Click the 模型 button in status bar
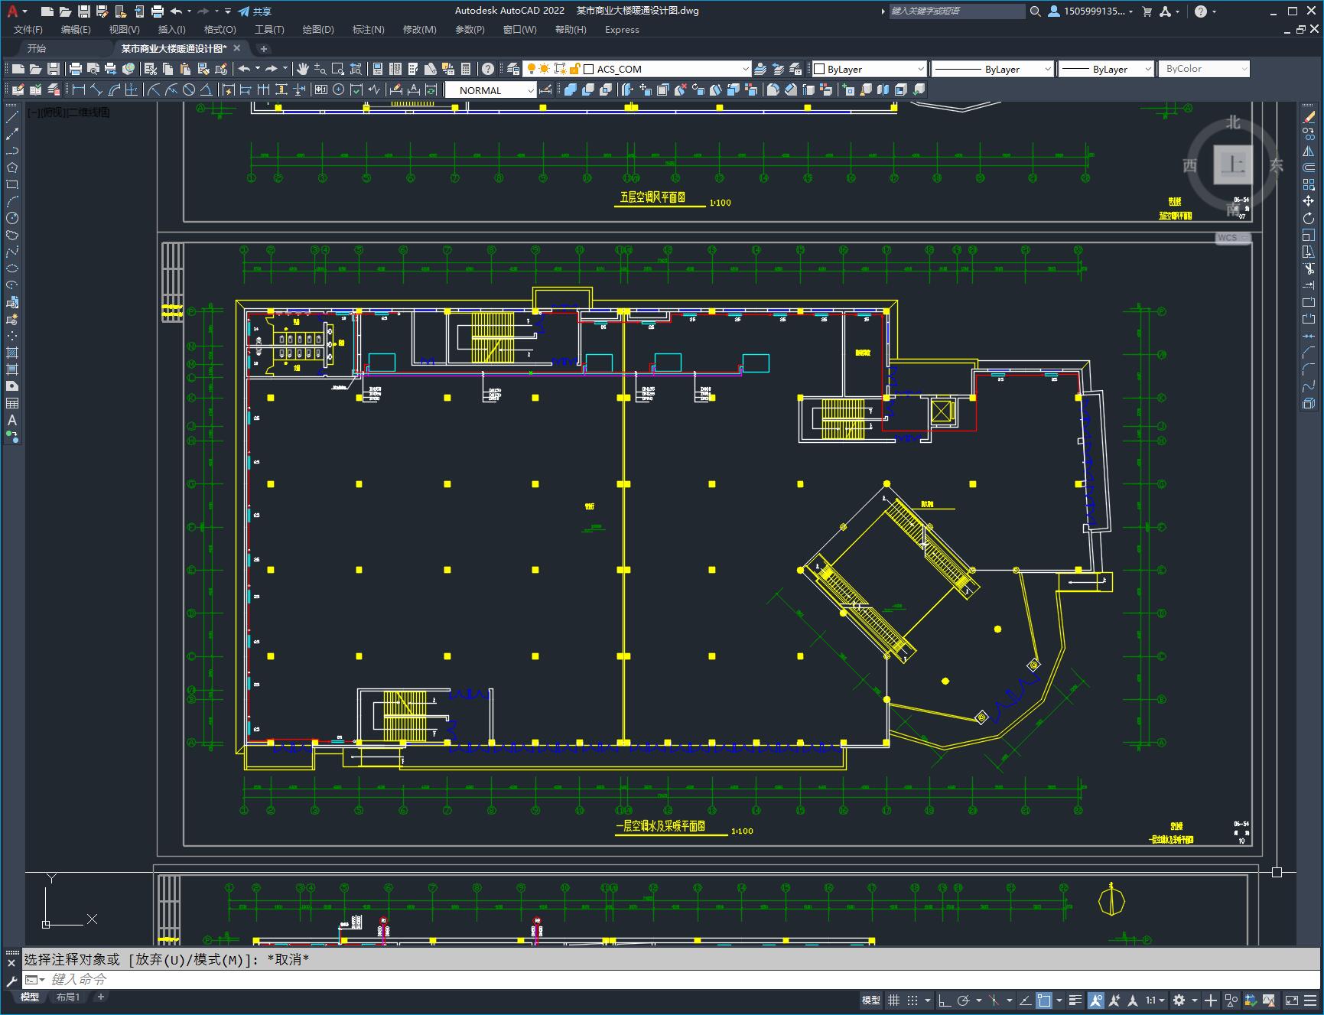This screenshot has height=1015, width=1324. pos(871,1000)
